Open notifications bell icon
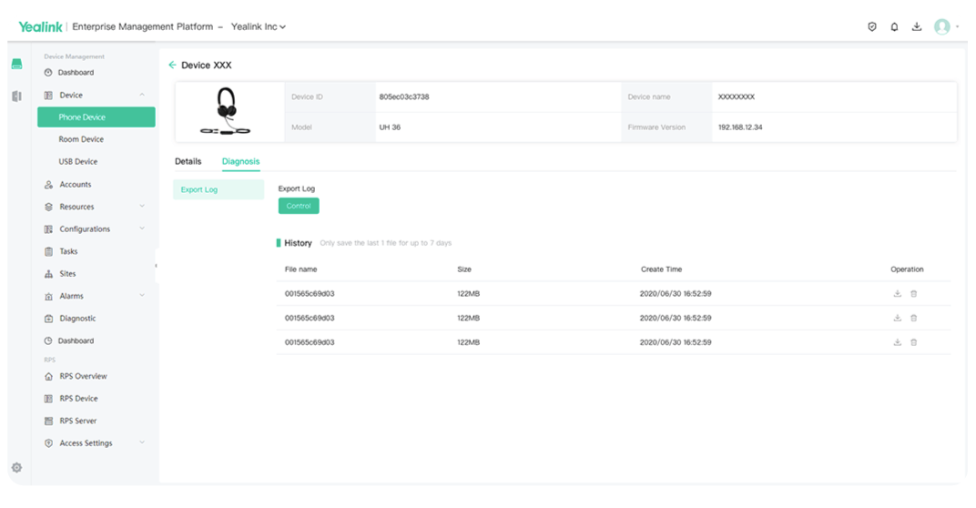976x508 pixels. pos(894,26)
